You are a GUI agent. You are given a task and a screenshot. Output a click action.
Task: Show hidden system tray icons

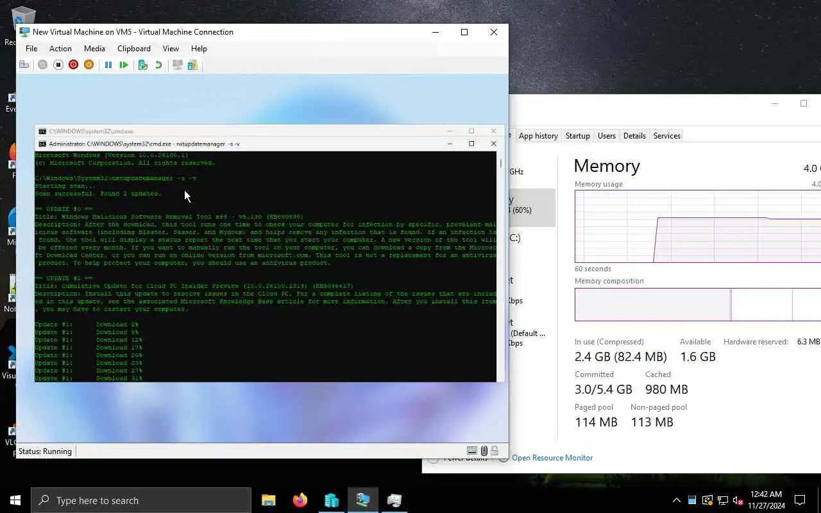[x=676, y=500]
